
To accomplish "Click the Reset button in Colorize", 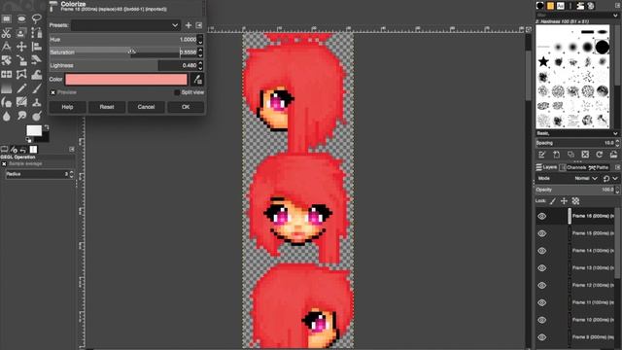I will click(x=107, y=107).
